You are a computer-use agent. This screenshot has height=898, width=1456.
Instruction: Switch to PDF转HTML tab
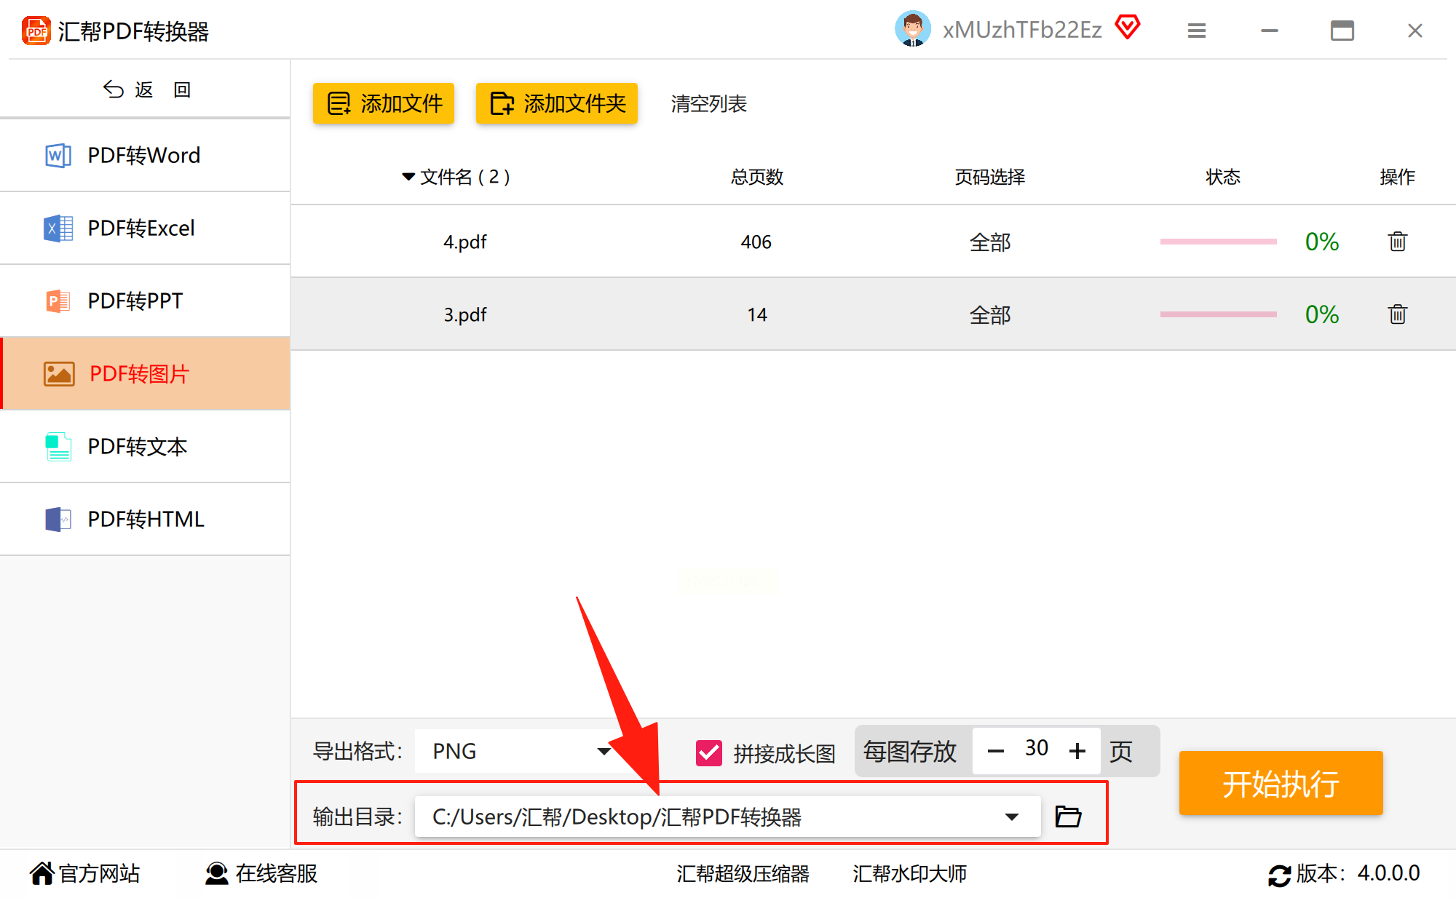(144, 519)
